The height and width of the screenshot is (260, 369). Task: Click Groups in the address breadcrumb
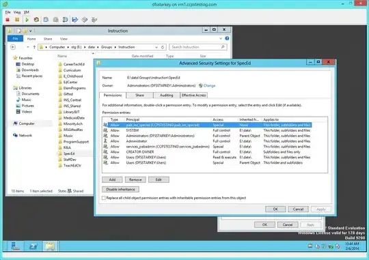coord(107,47)
